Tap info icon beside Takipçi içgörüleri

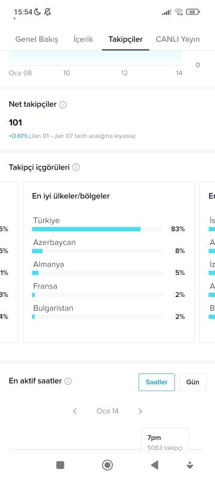point(76,167)
